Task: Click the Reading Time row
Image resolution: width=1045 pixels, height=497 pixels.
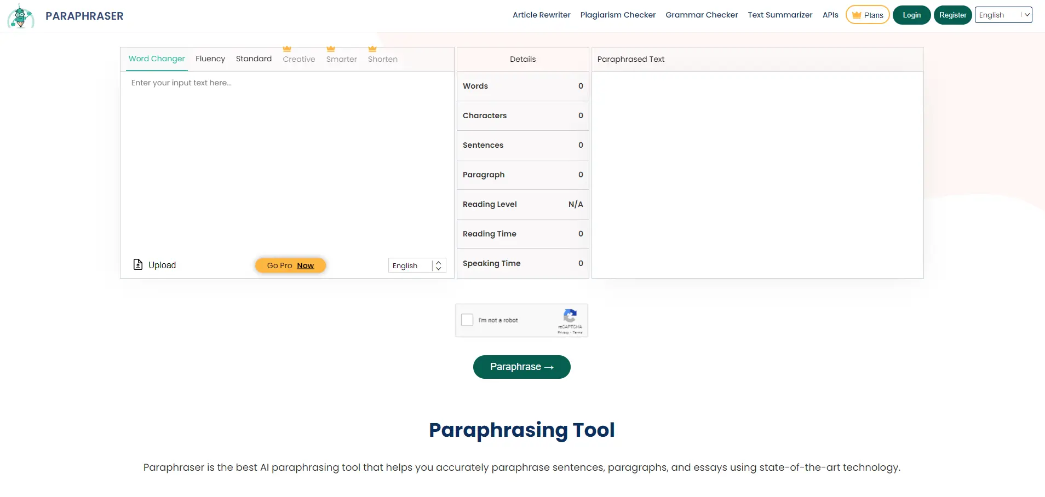Action: click(x=523, y=234)
